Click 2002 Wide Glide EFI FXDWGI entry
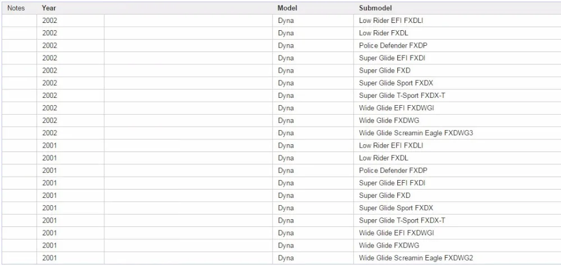Screen dimensions: 561x265 pos(397,108)
